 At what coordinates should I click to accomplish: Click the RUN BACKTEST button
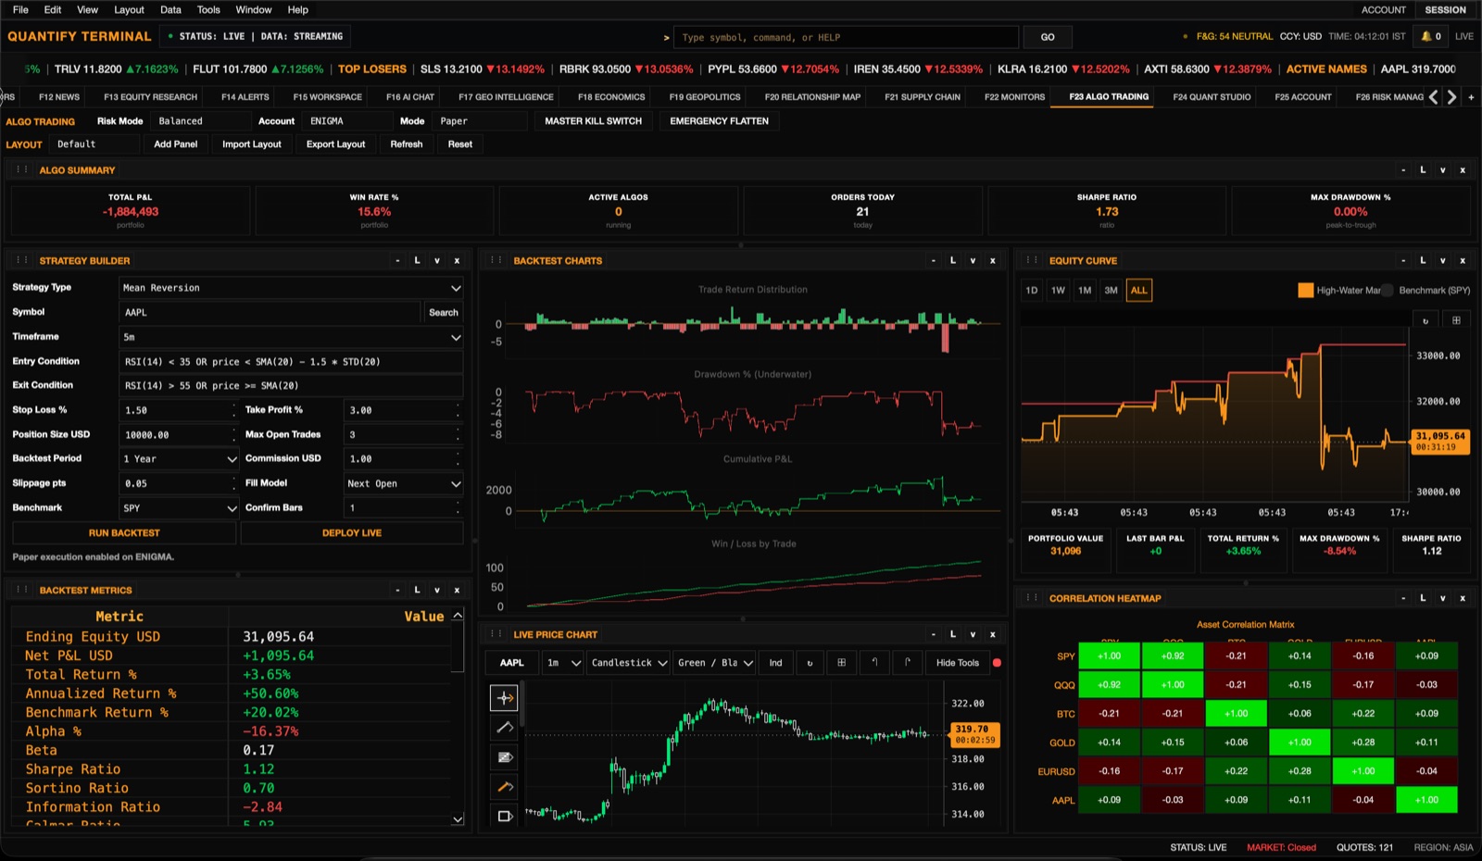(124, 533)
